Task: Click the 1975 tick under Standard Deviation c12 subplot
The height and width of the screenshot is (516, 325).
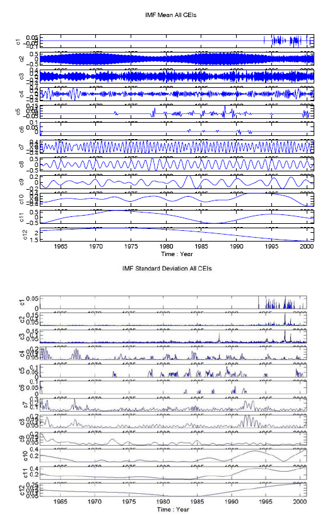Action: pyautogui.click(x=129, y=501)
